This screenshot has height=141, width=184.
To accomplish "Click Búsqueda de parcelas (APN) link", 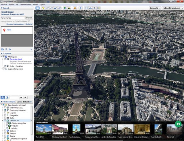I will pyautogui.click(x=13, y=14).
